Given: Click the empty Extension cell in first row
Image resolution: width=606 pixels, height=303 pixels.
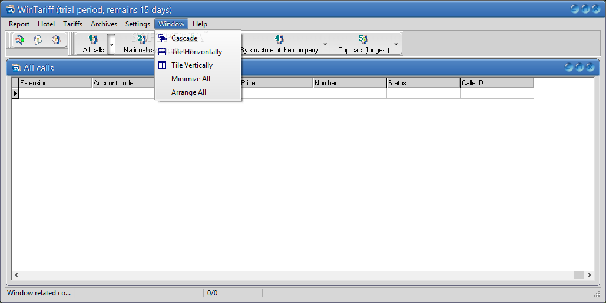Looking at the screenshot, I should point(55,93).
